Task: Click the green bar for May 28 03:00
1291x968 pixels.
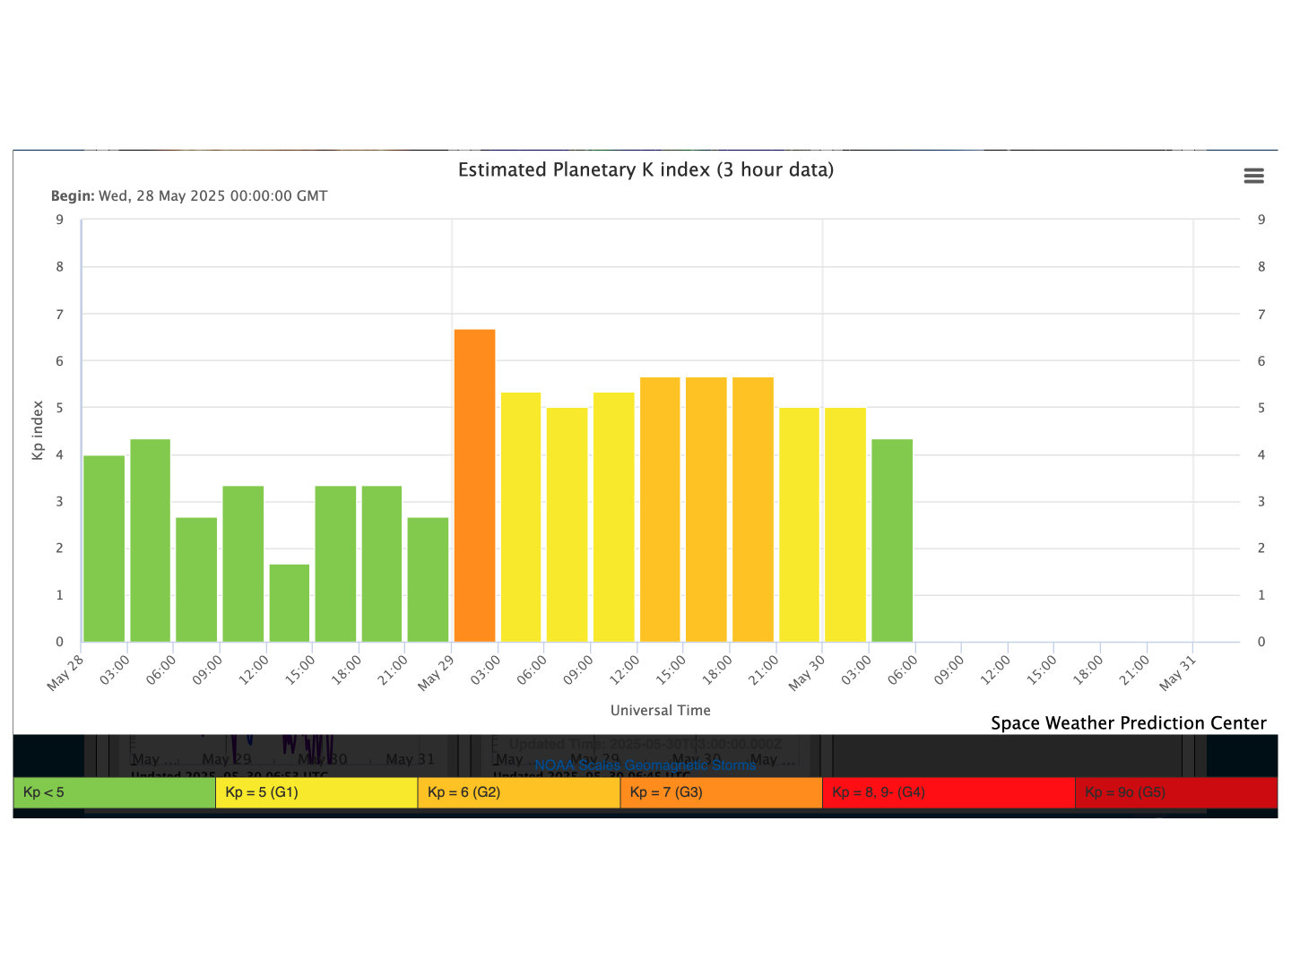Action: [150, 540]
